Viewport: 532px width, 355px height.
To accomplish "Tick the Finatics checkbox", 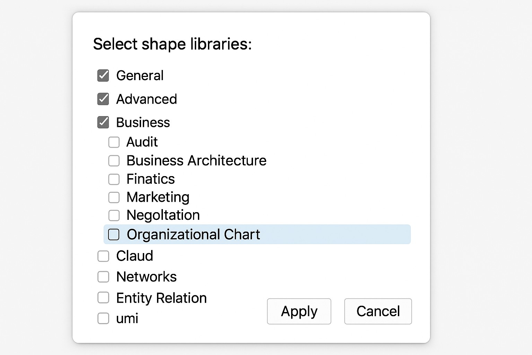I will click(x=114, y=179).
